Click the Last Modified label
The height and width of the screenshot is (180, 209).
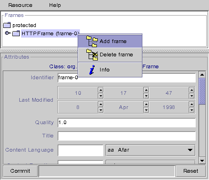[x=36, y=100]
